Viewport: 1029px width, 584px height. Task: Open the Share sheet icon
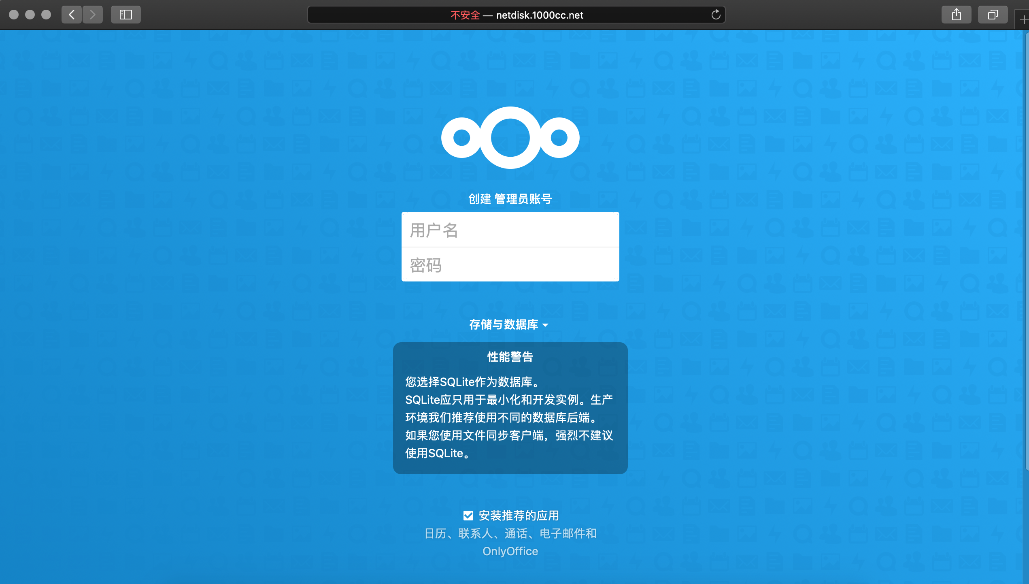[956, 15]
